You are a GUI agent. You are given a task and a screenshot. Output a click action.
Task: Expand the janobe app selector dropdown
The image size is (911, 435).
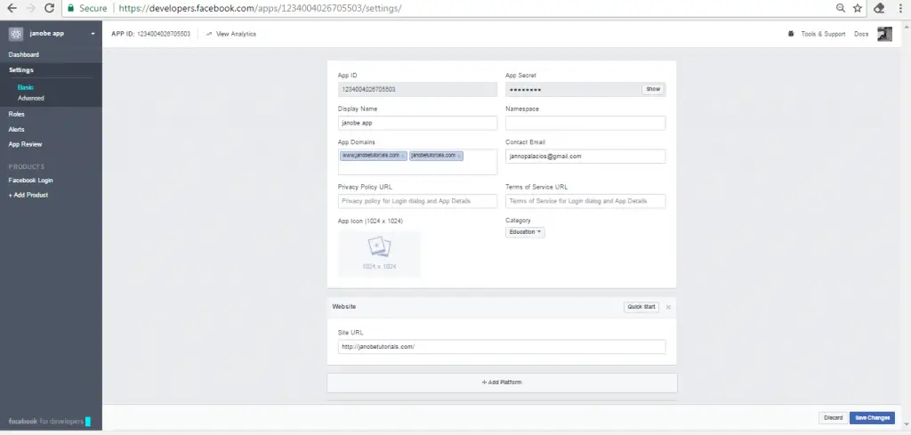(x=93, y=35)
